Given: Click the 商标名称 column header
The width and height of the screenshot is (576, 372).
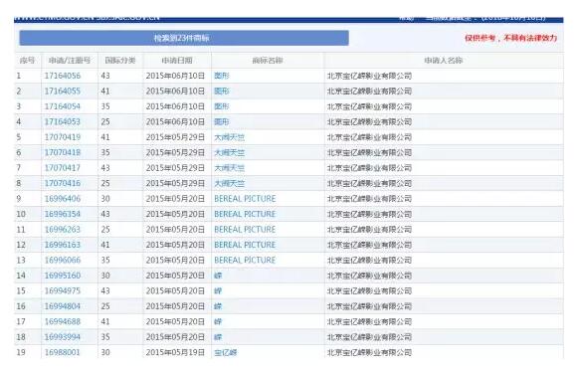Looking at the screenshot, I should pyautogui.click(x=268, y=61).
